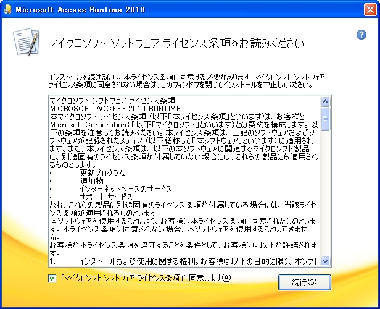380x309 pixels.
Task: Click the license document icon beside the heading
Action: pyautogui.click(x=24, y=42)
